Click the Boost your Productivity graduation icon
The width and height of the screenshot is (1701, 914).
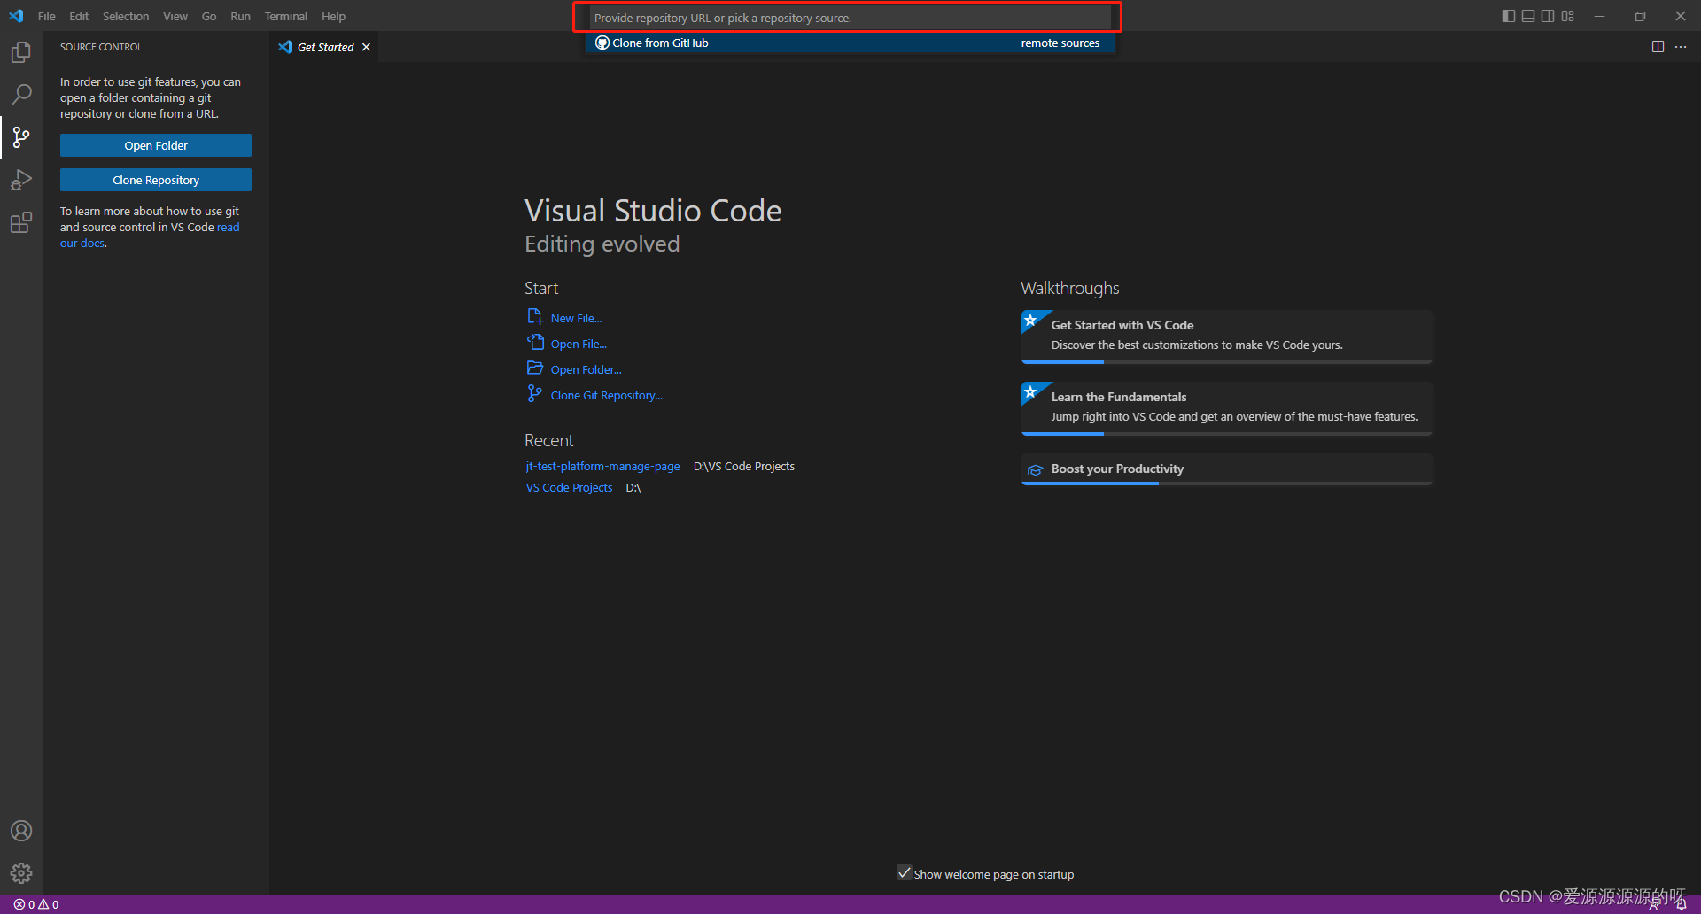click(x=1035, y=469)
